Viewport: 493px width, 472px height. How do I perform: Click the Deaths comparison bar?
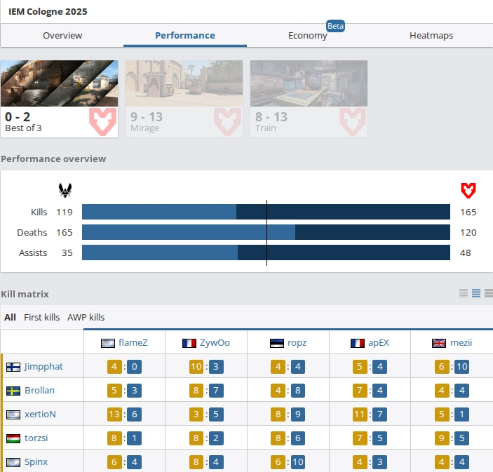click(x=266, y=232)
